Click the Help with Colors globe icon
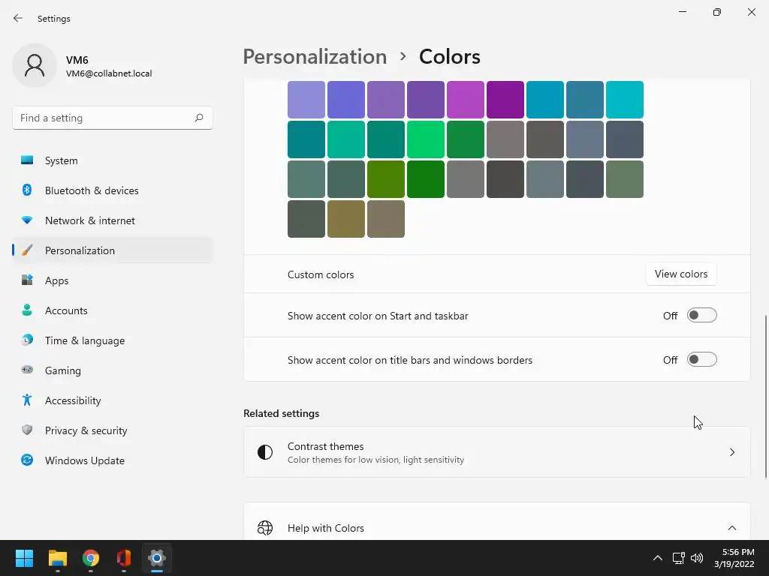 click(x=265, y=527)
